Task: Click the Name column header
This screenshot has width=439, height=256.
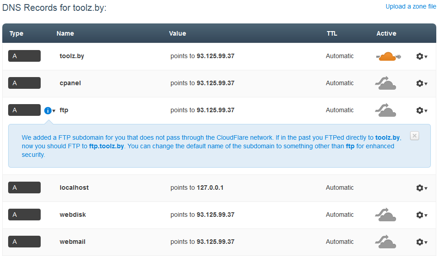Action: pos(65,33)
